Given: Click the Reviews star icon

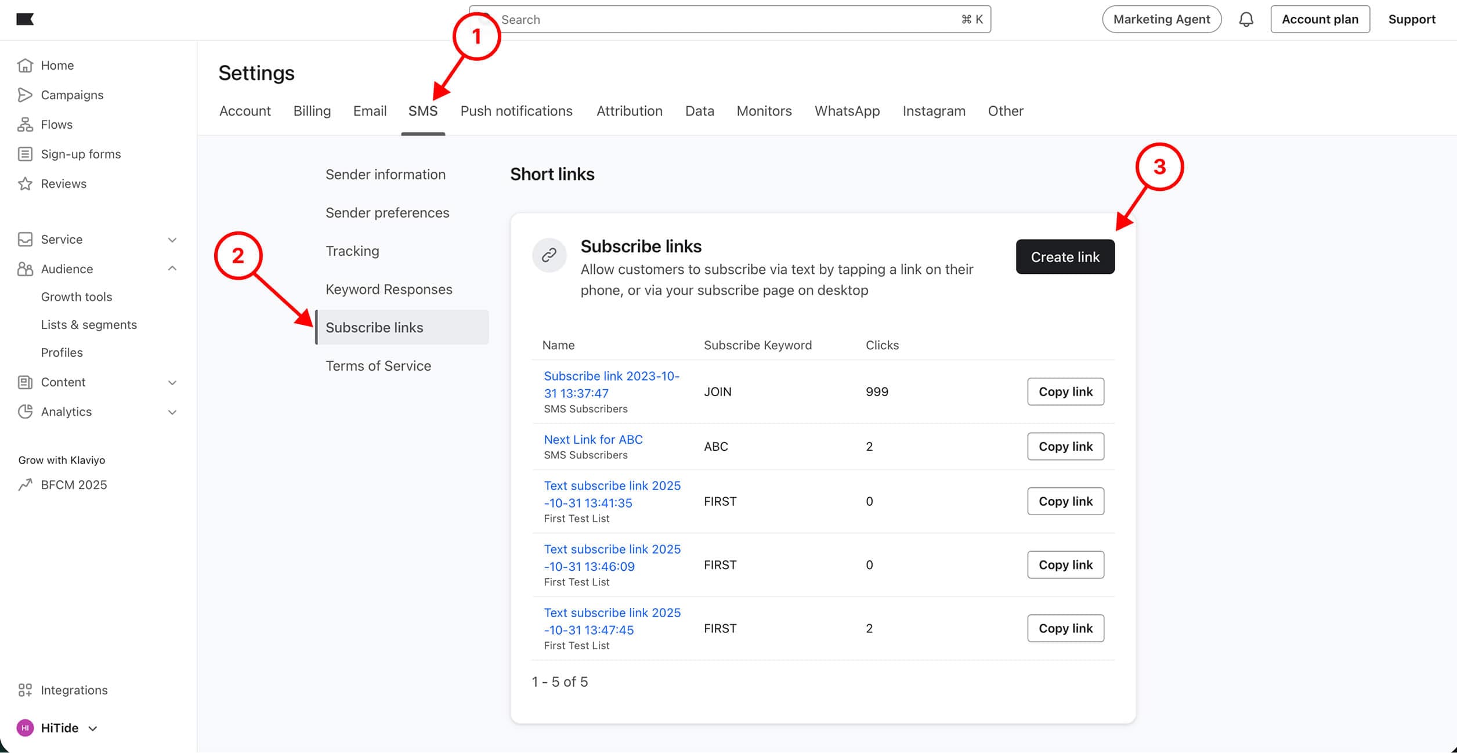Looking at the screenshot, I should (25, 184).
